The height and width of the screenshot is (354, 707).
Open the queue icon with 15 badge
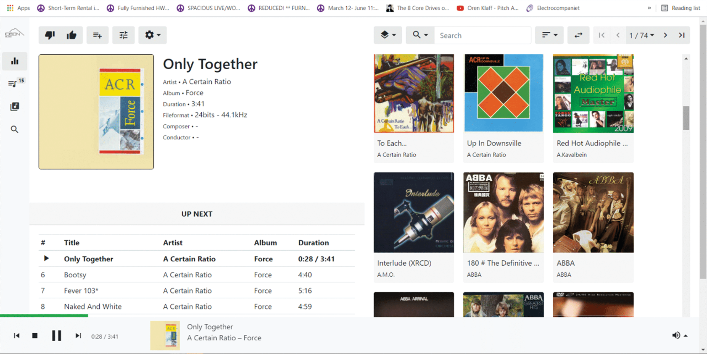point(15,83)
